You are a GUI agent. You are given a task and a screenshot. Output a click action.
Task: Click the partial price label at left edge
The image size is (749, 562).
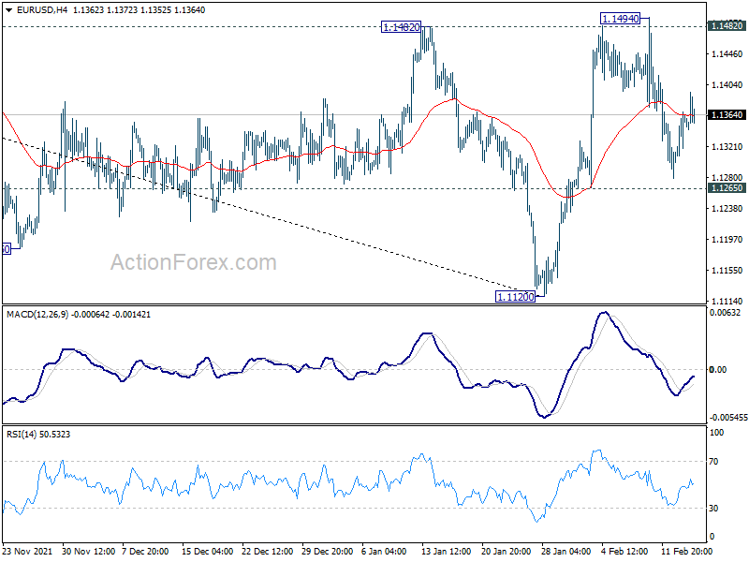point(7,249)
